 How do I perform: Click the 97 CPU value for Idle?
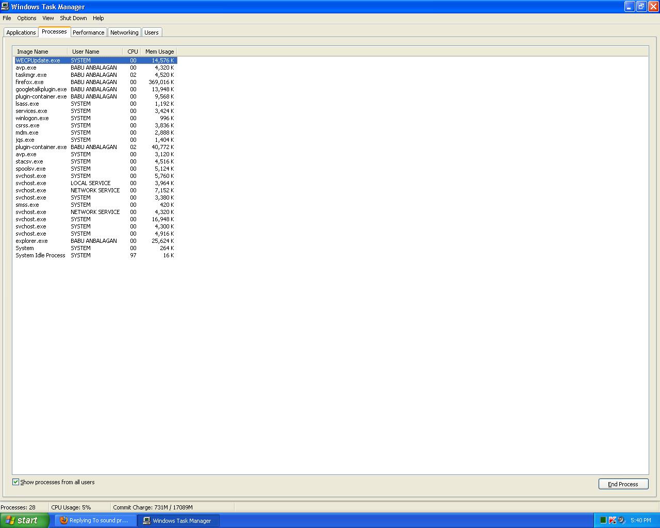pos(133,255)
